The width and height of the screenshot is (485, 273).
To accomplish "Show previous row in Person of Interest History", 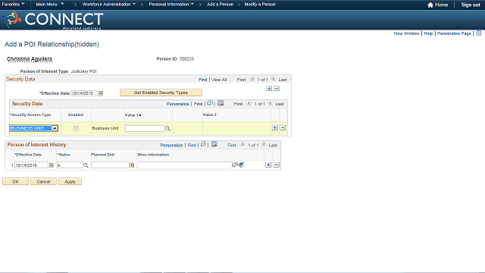I will pyautogui.click(x=242, y=144).
